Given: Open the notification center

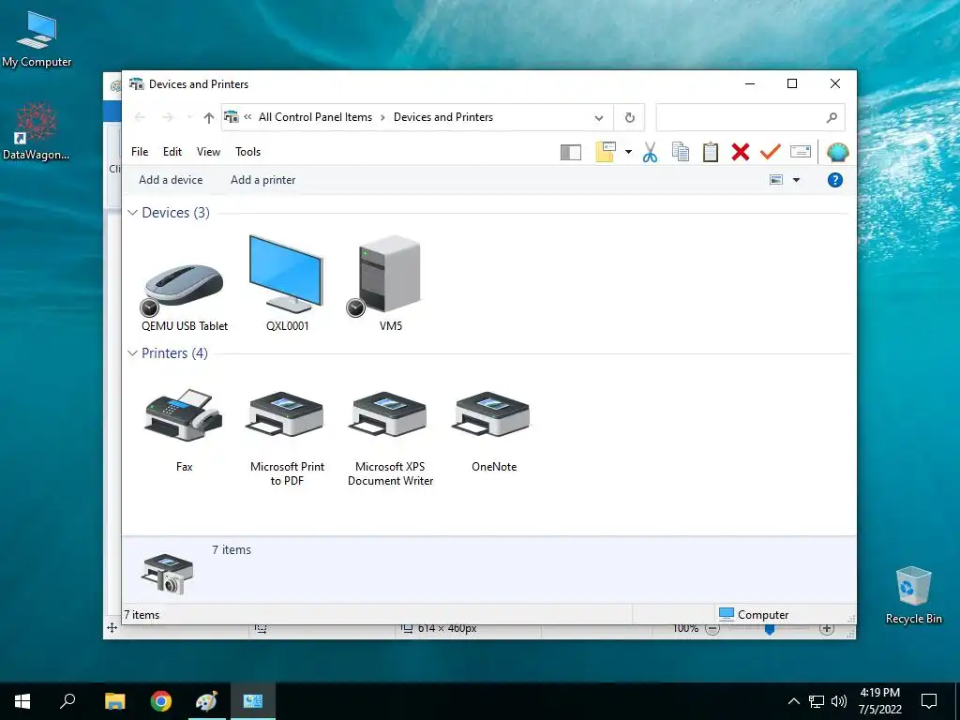Looking at the screenshot, I should (929, 701).
